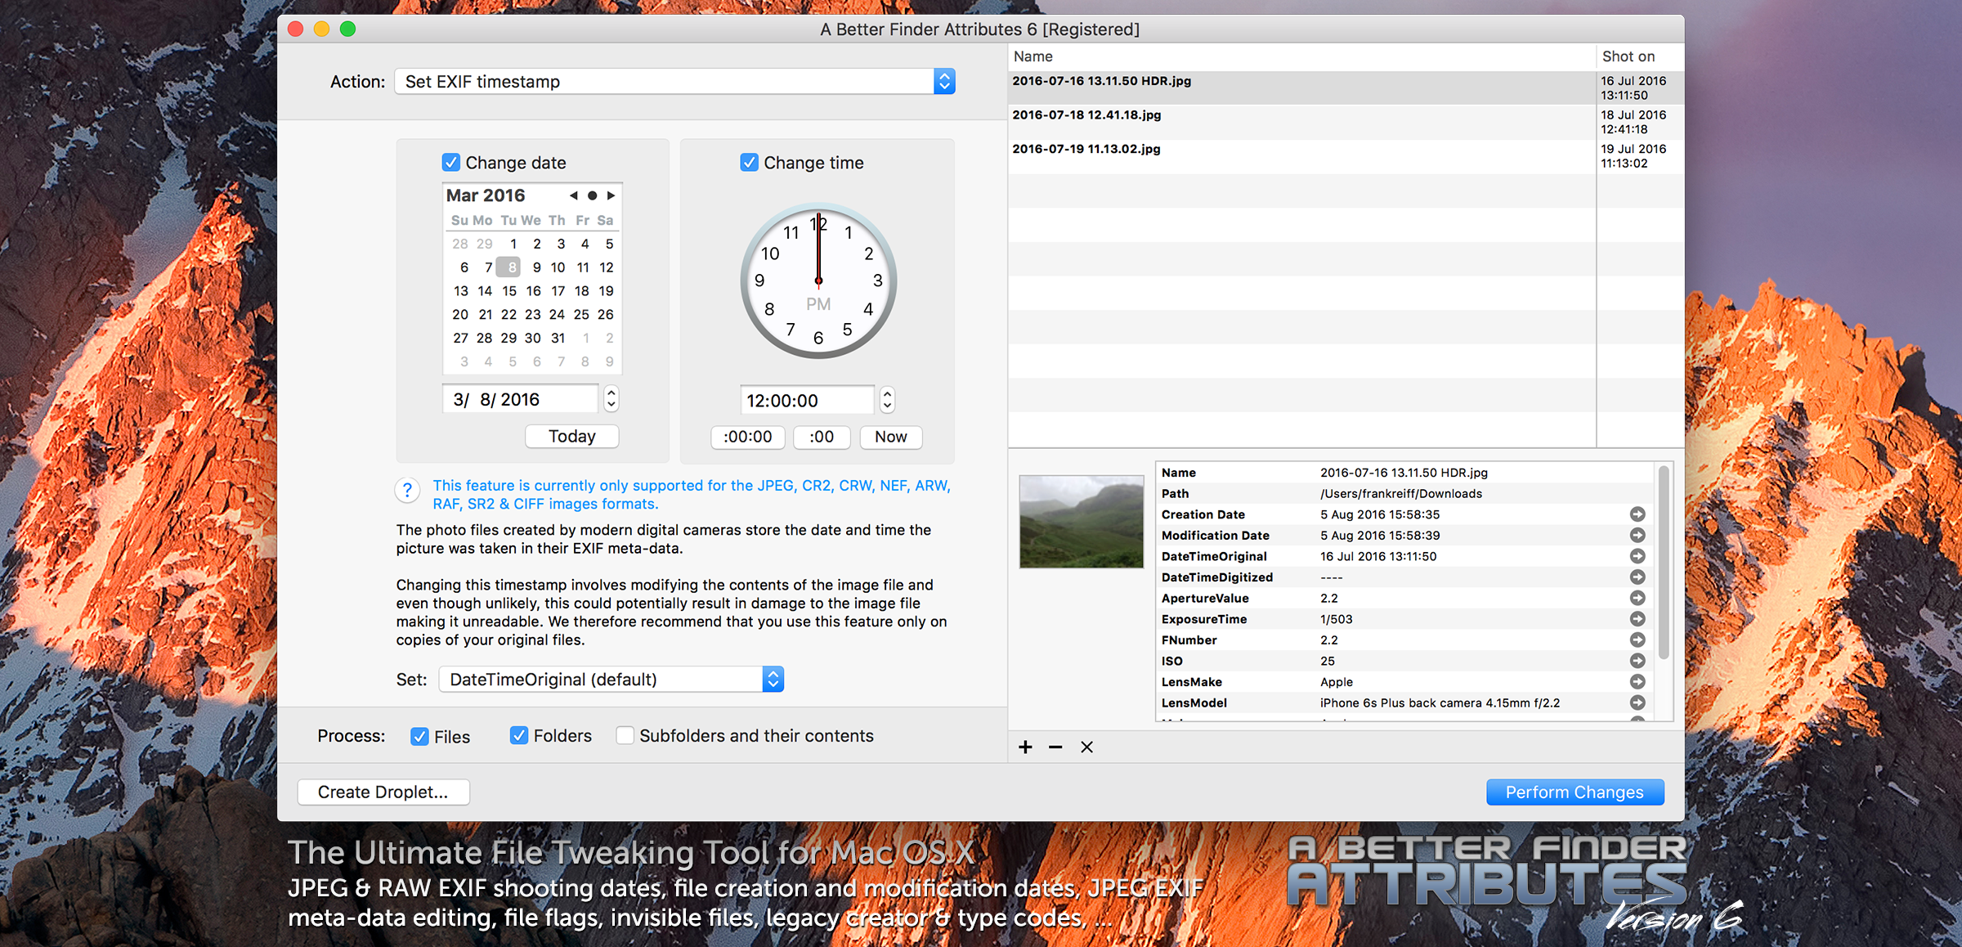The height and width of the screenshot is (947, 1962).
Task: Select March 31 in the calendar
Action: (x=558, y=338)
